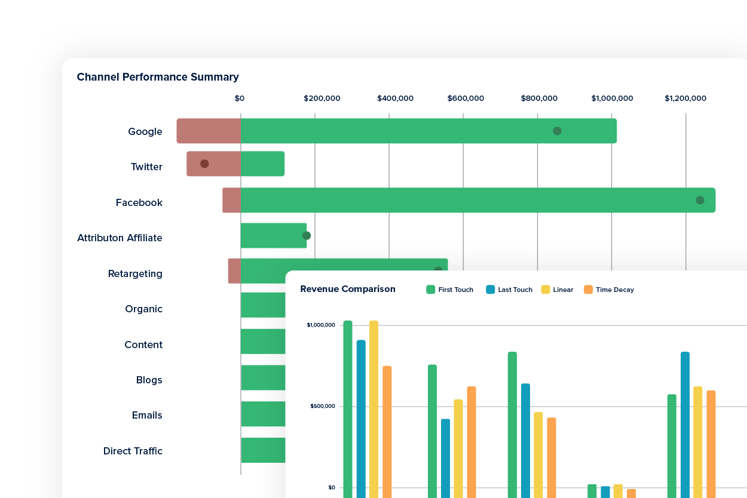Click the green Organic bar
This screenshot has width=747, height=498.
pyautogui.click(x=263, y=305)
